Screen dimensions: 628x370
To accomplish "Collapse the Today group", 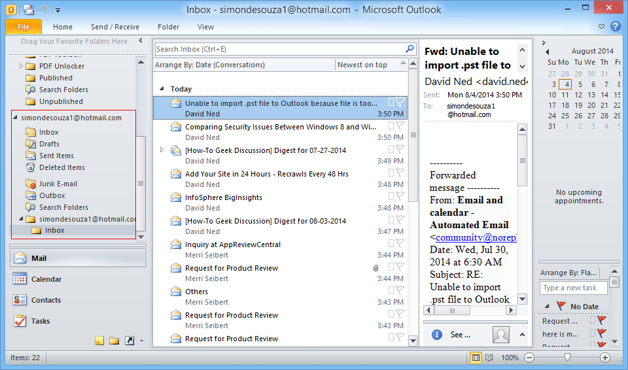I will tap(162, 89).
